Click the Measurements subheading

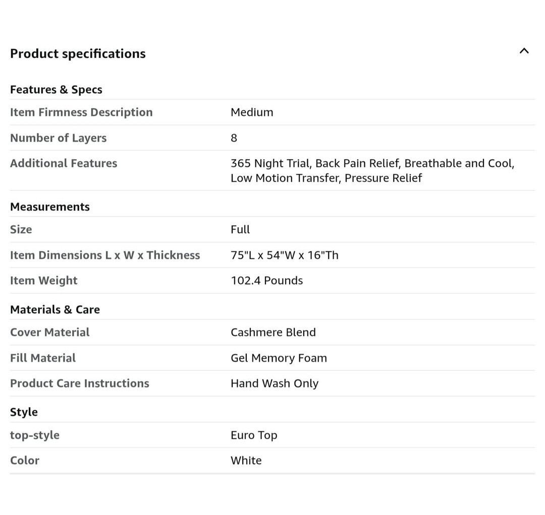[50, 207]
